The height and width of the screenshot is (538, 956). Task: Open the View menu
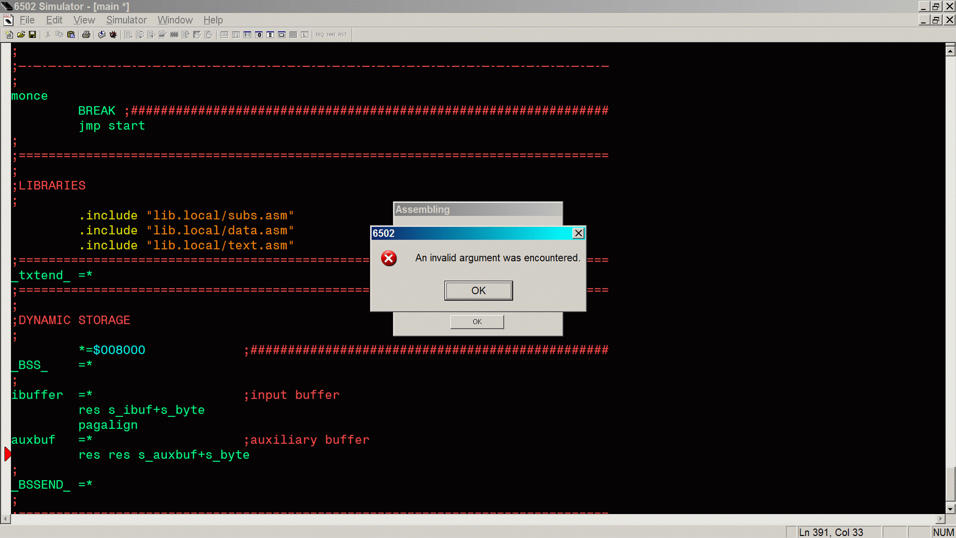coord(84,20)
